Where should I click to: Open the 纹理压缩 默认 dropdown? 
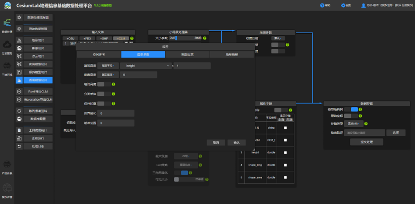[x=278, y=38]
